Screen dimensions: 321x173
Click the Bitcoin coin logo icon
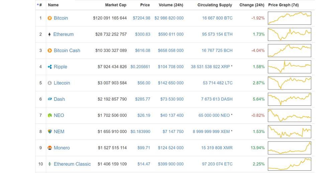pos(49,18)
